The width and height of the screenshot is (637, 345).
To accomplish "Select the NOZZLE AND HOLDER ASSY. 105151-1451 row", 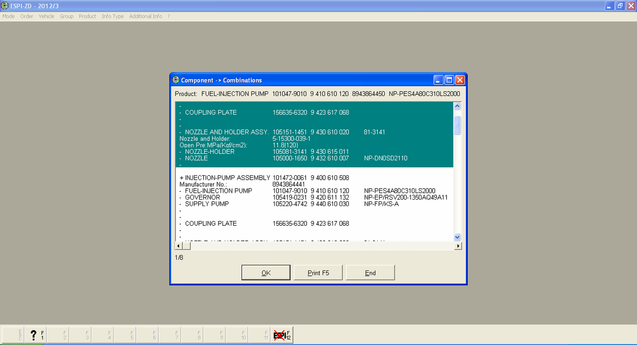I will pos(314,132).
